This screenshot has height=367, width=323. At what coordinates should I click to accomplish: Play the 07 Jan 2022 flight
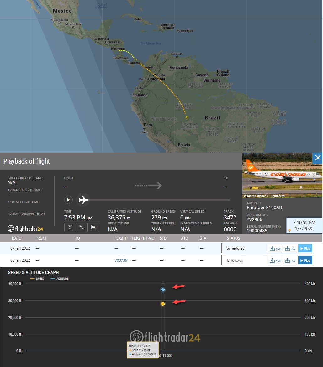click(x=305, y=248)
